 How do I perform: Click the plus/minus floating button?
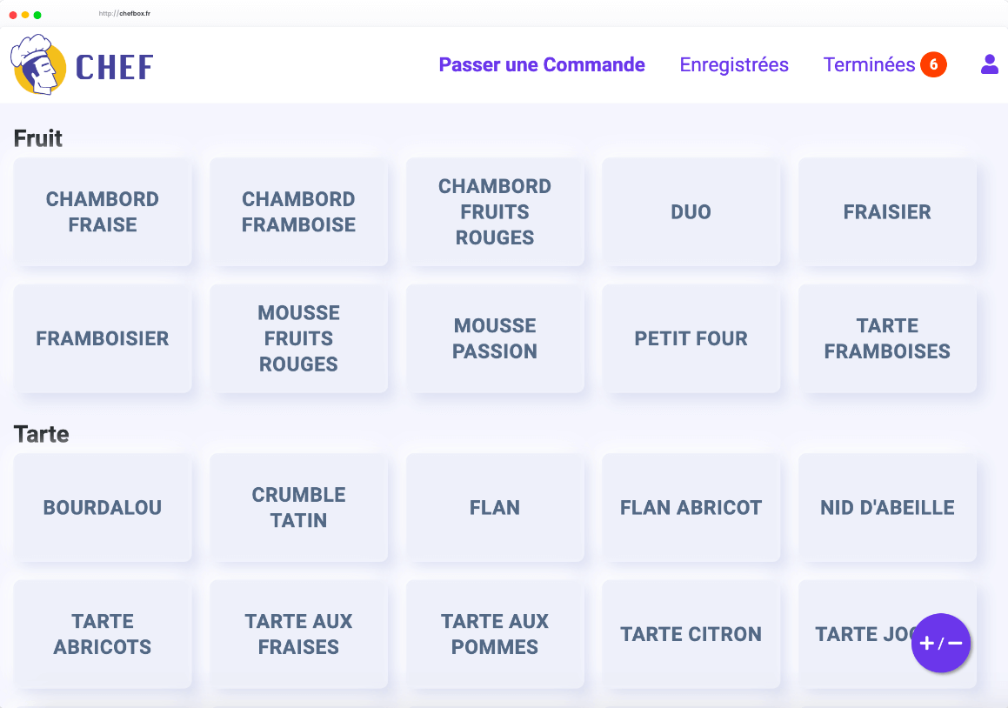click(941, 644)
